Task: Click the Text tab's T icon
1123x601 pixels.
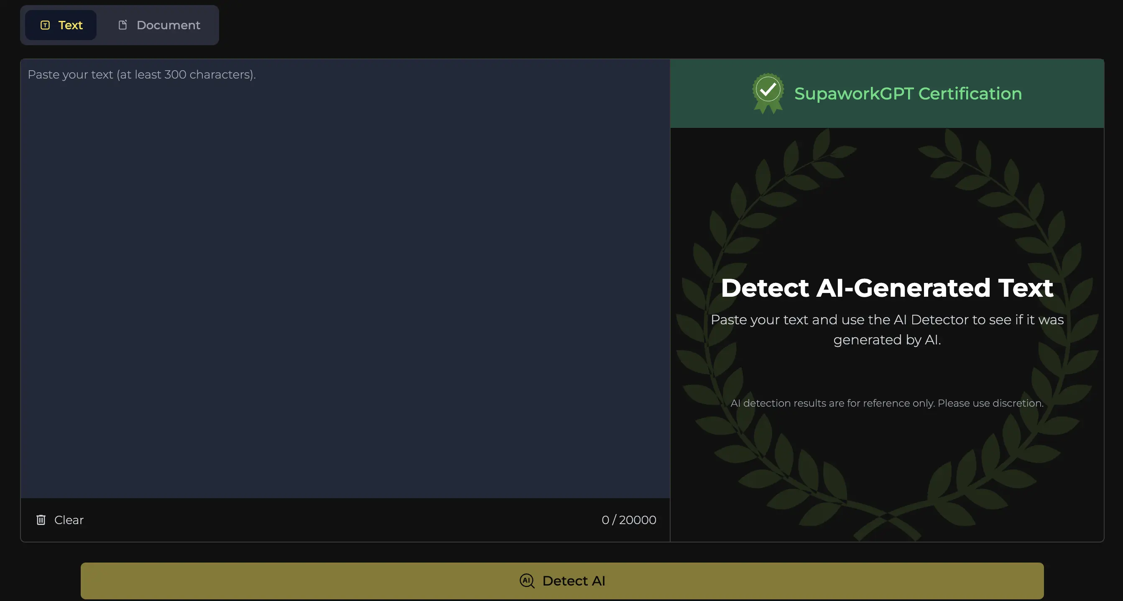Action: pyautogui.click(x=45, y=25)
